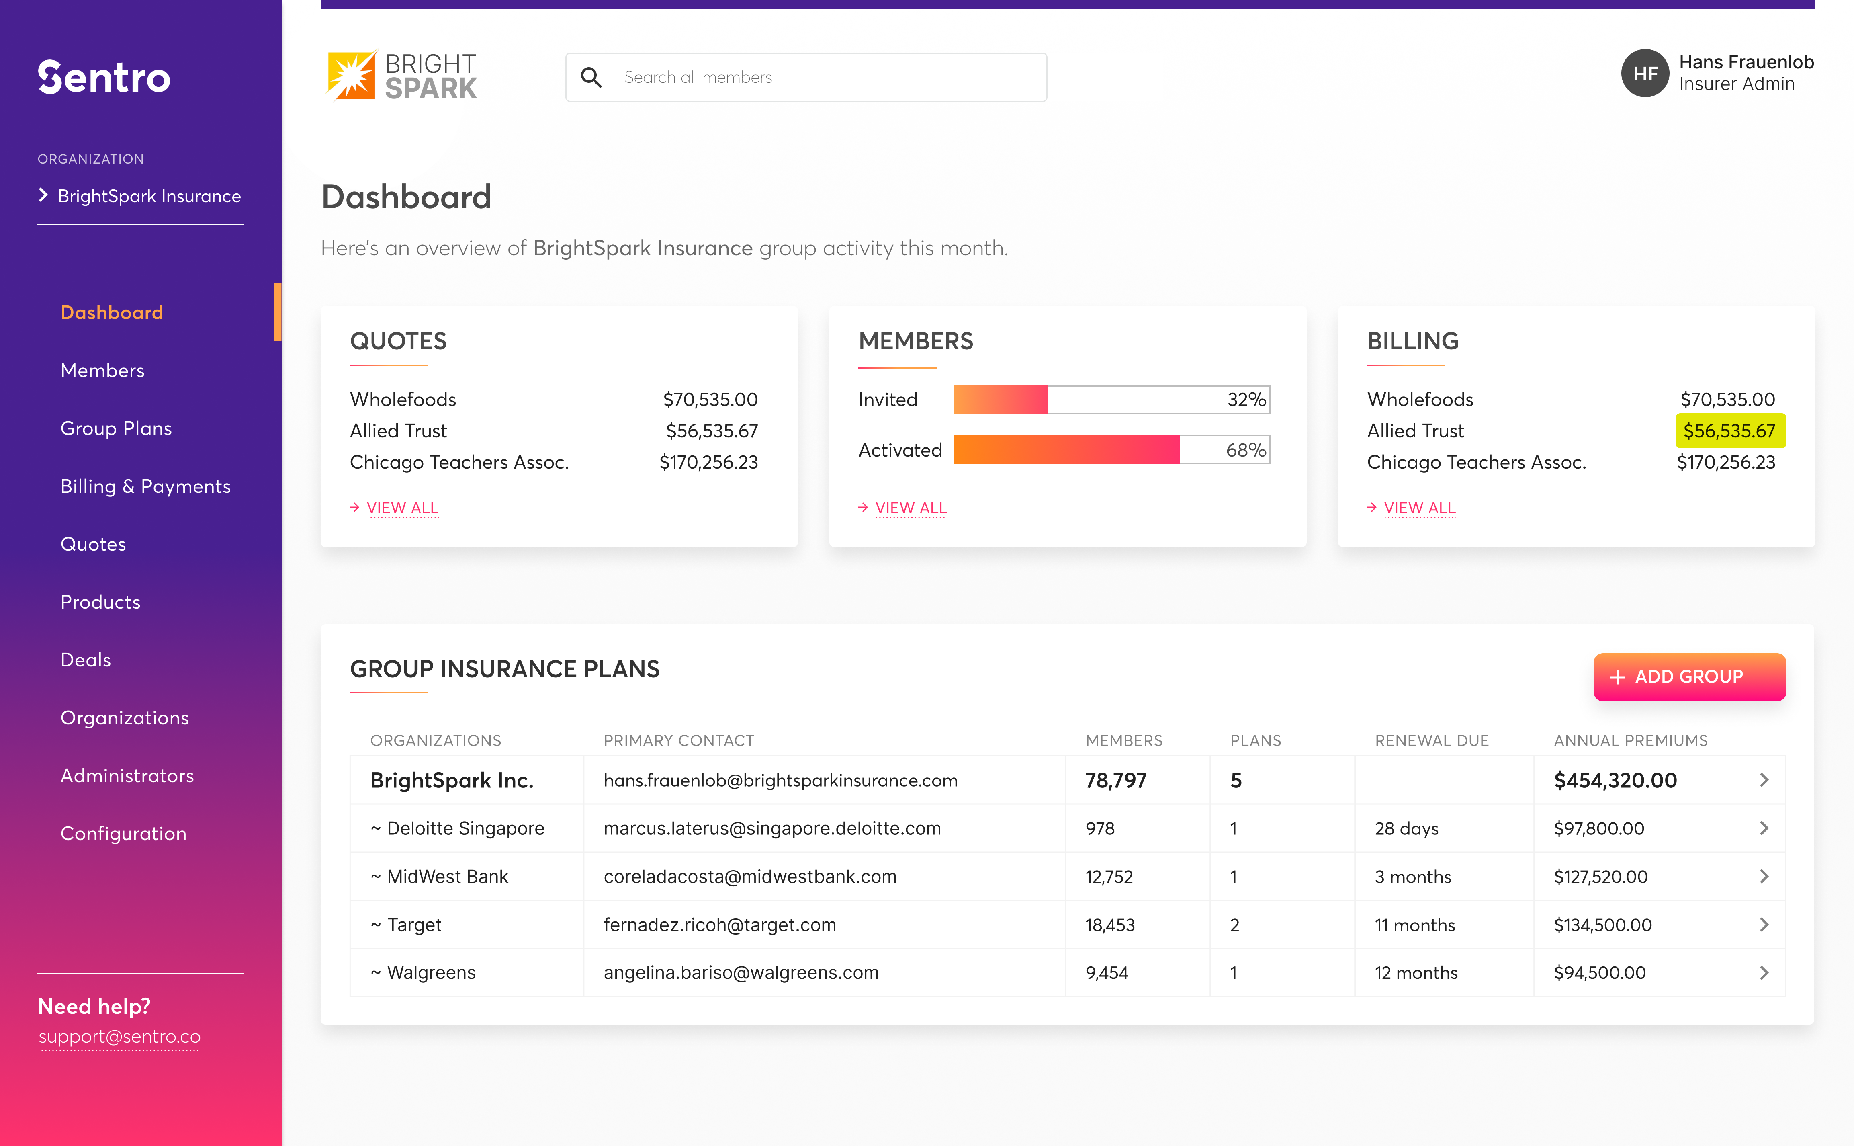Open Group Plans in sidebar

click(x=116, y=428)
